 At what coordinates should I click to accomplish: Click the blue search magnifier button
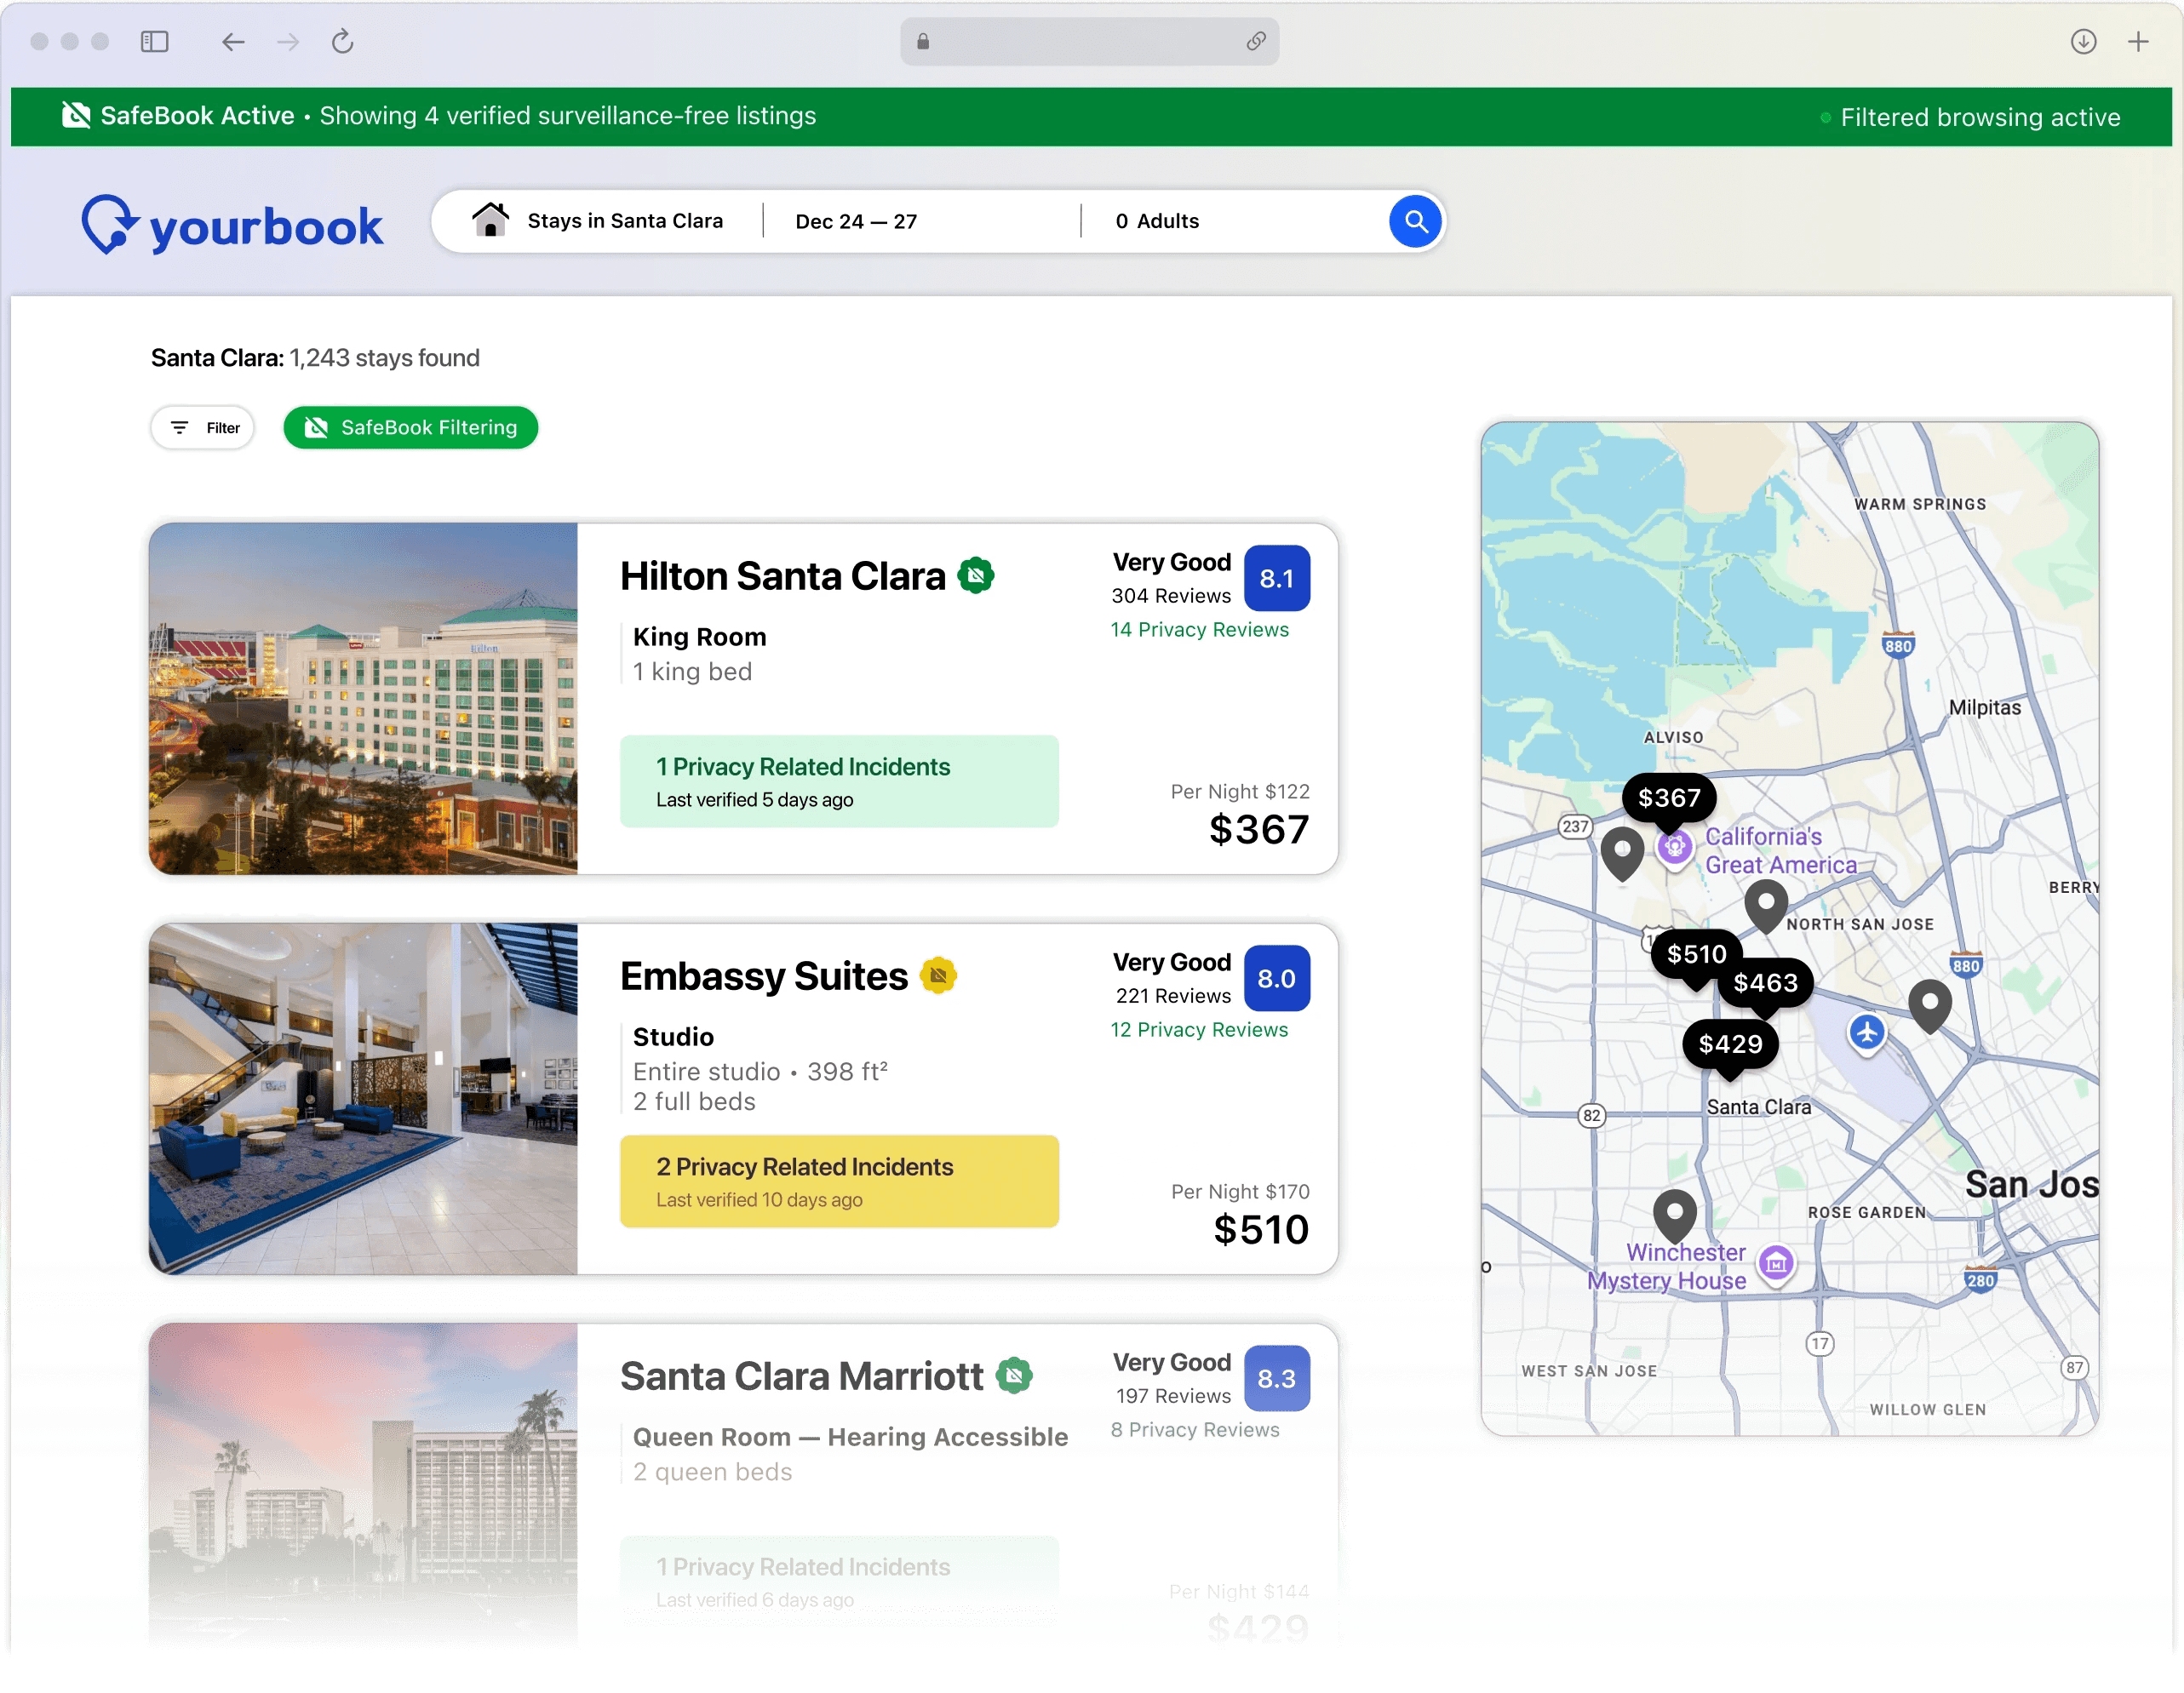pos(1415,220)
